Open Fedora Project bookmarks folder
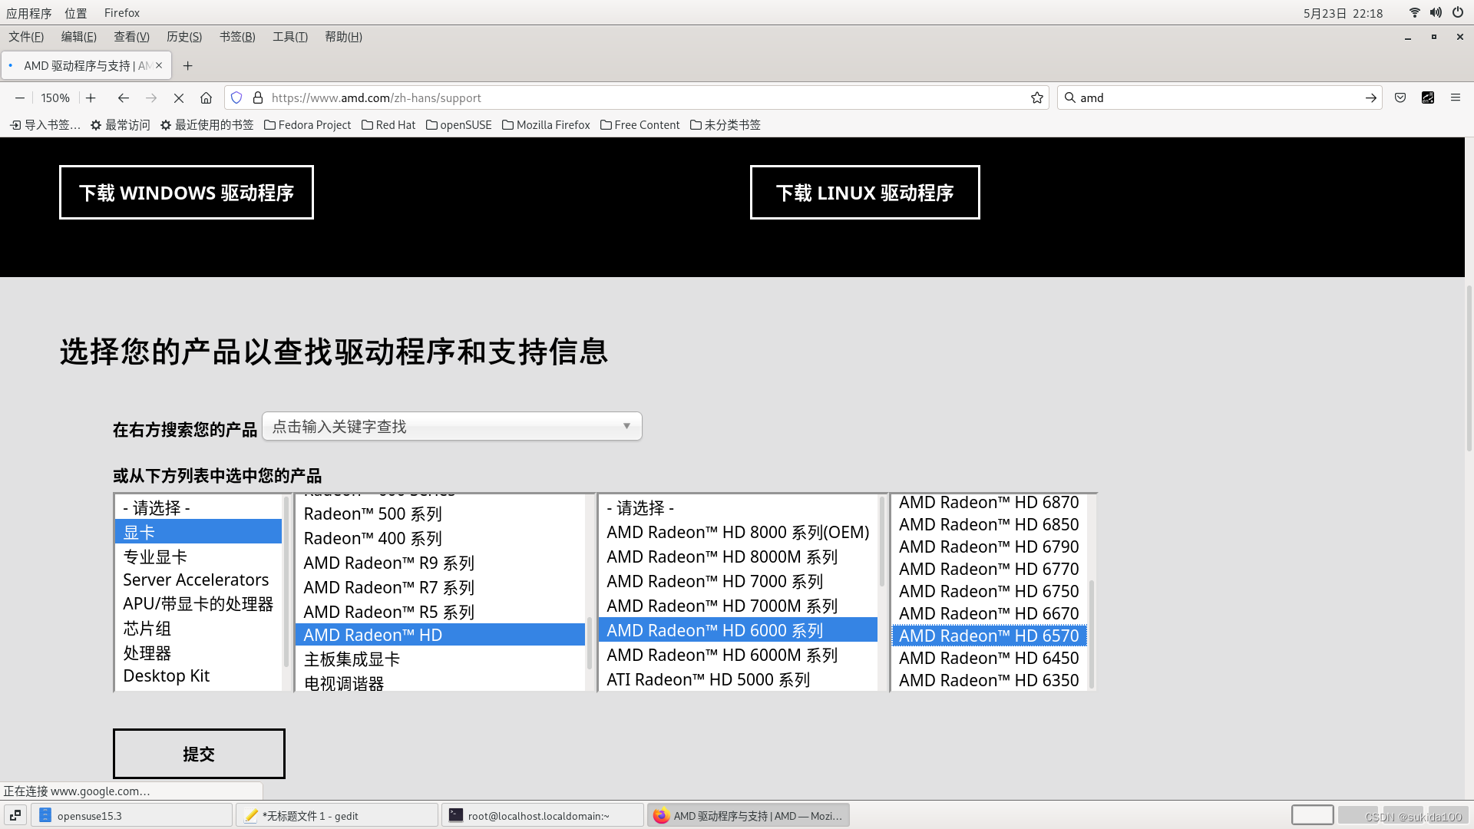Image resolution: width=1474 pixels, height=829 pixels. coord(307,125)
